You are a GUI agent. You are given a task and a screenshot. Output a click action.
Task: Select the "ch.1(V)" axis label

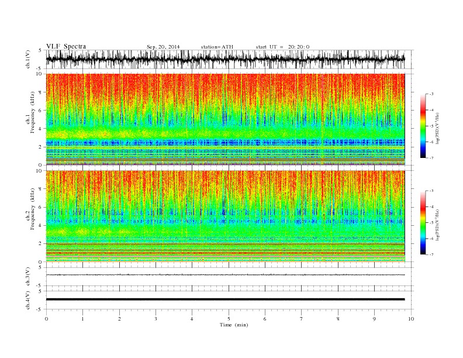28,59
